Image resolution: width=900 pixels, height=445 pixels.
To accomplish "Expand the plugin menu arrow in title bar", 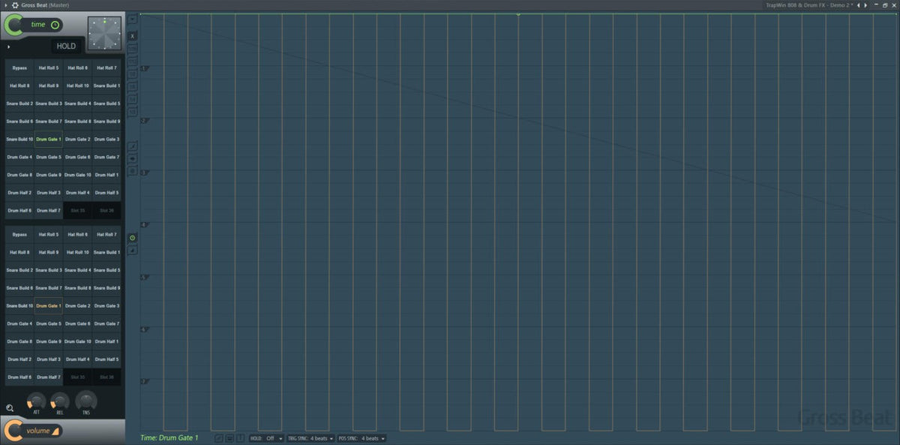I will click(5, 5).
